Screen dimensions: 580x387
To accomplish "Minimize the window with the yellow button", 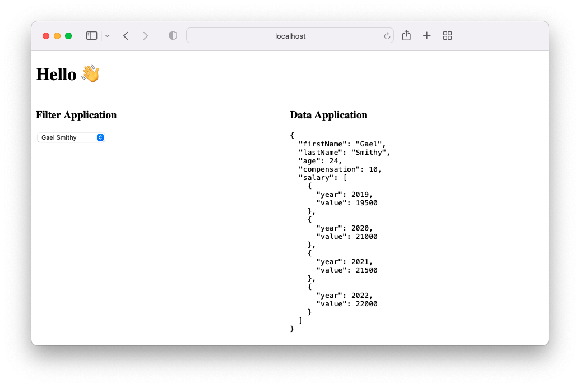I will coord(57,36).
